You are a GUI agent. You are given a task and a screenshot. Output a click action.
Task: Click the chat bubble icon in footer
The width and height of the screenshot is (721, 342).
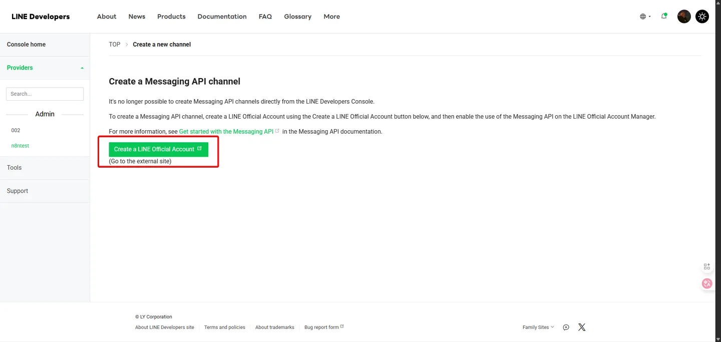tap(566, 327)
